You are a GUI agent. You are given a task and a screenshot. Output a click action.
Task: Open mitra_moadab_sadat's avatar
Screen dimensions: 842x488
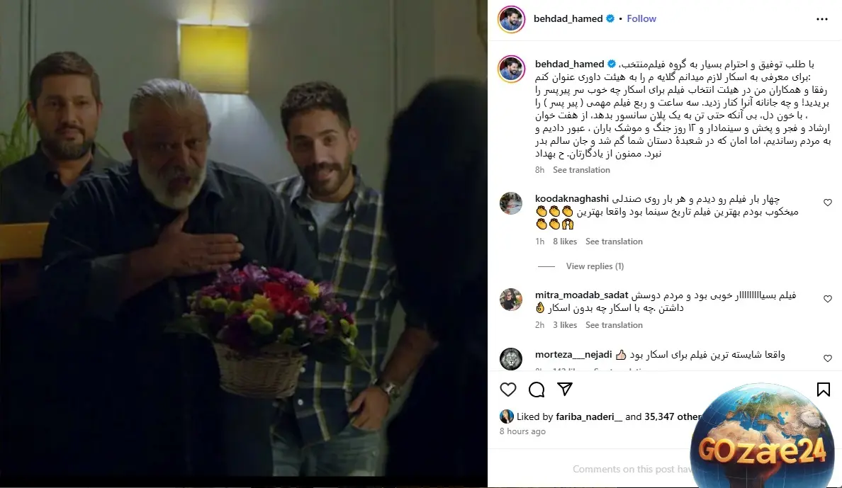(x=511, y=300)
